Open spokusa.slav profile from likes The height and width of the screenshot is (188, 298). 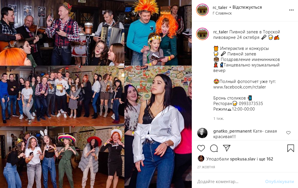[x=243, y=159]
